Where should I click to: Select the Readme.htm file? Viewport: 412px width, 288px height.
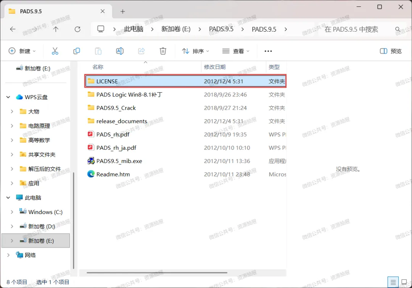coord(185,174)
